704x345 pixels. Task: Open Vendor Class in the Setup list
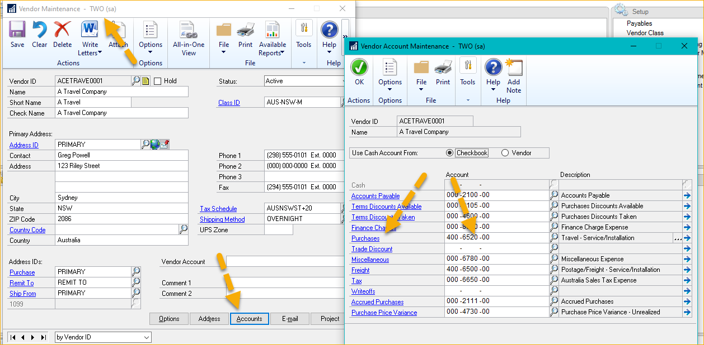pos(645,33)
